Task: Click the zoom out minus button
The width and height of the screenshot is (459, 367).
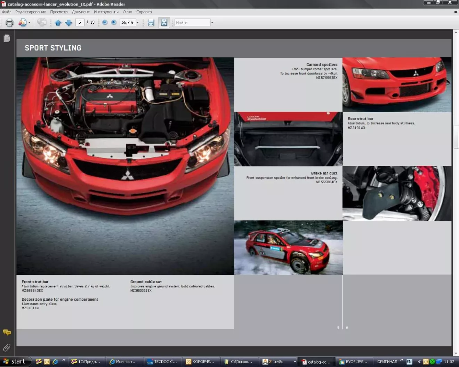Action: tap(105, 22)
